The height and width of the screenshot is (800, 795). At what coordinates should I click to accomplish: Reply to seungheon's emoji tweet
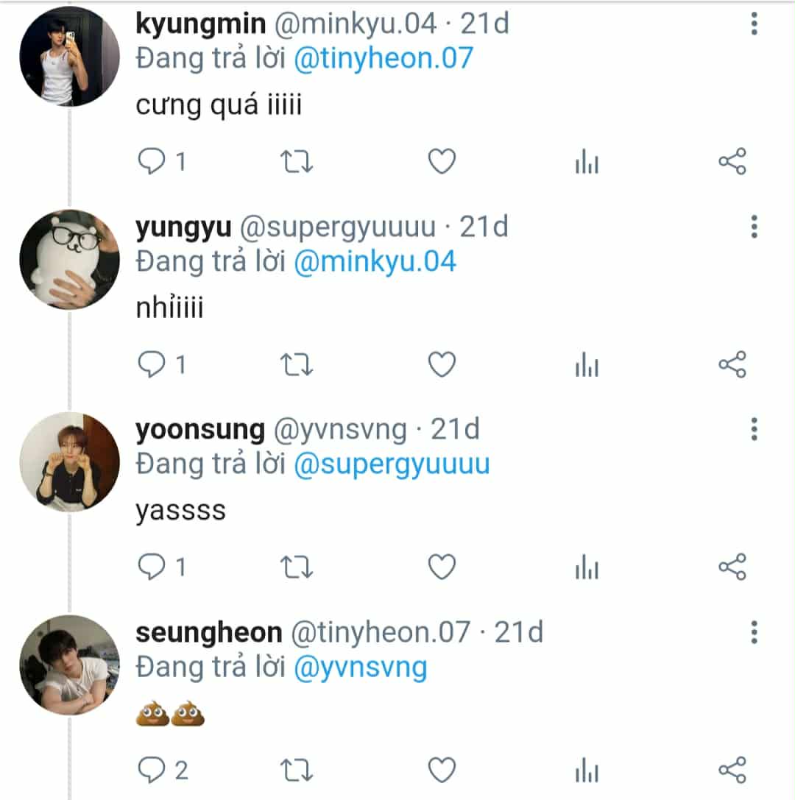coord(152,770)
